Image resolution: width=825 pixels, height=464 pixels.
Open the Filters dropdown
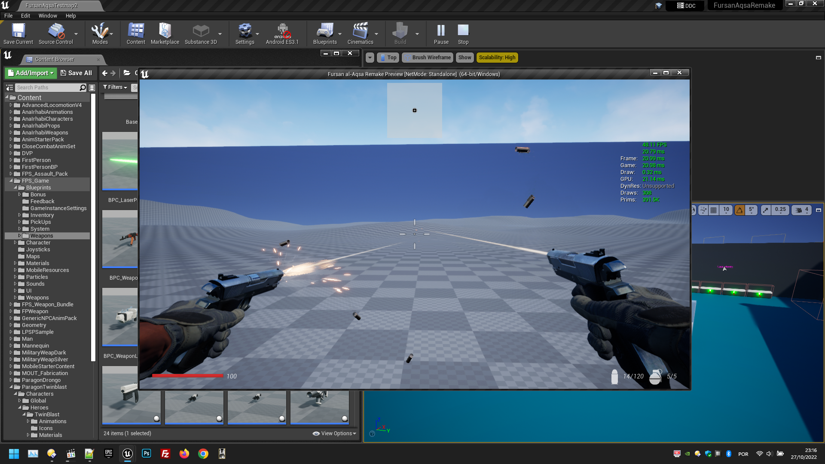pos(115,87)
